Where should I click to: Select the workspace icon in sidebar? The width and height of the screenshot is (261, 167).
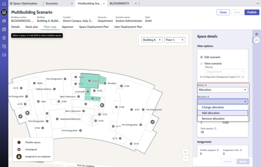pos(4,12)
